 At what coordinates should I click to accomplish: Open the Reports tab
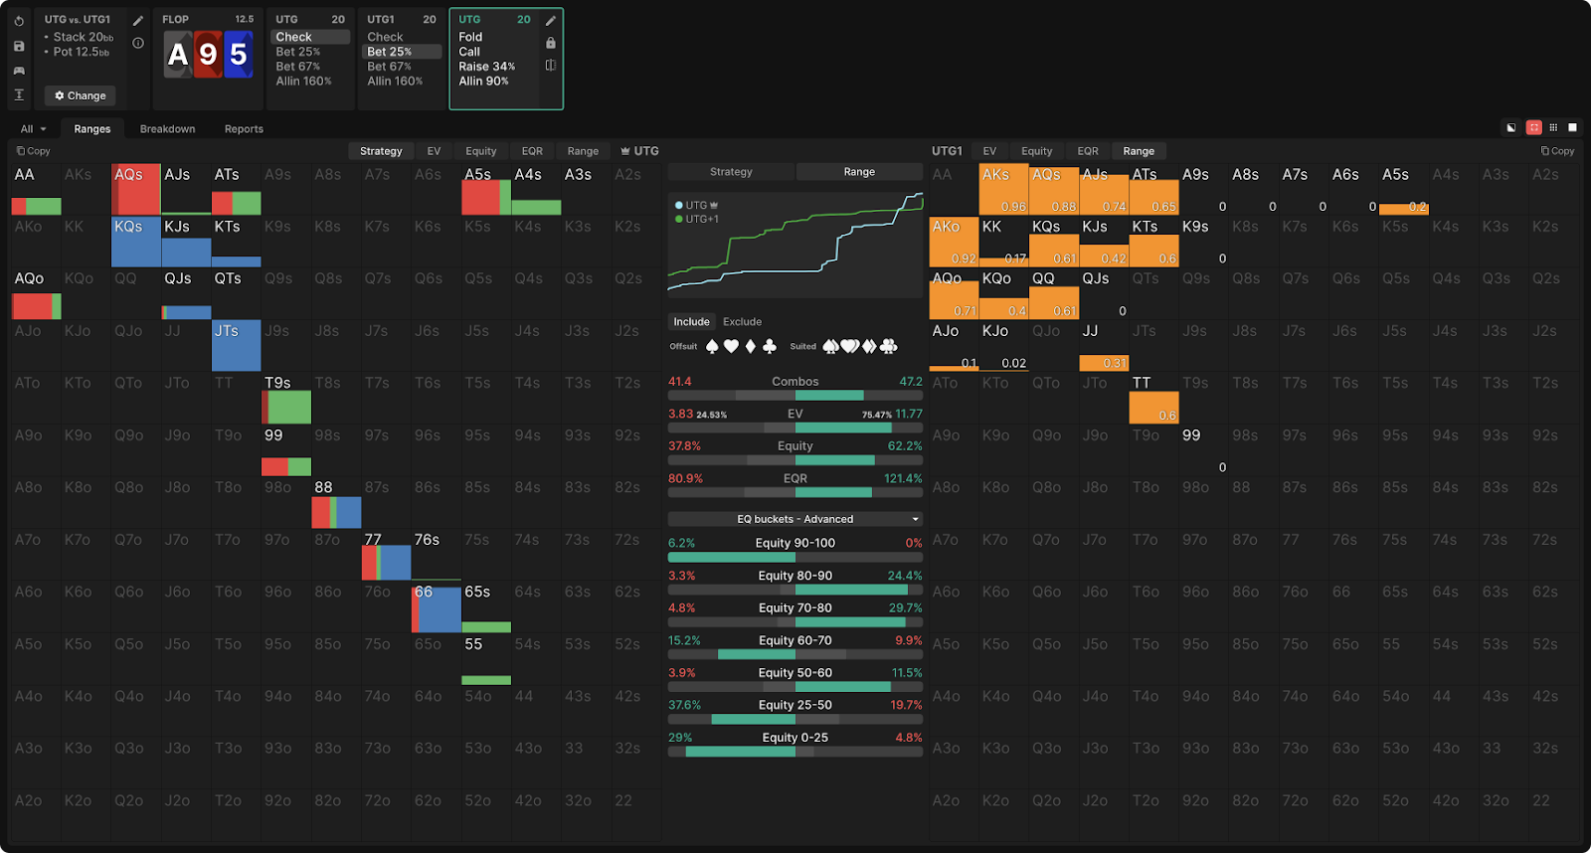click(244, 129)
